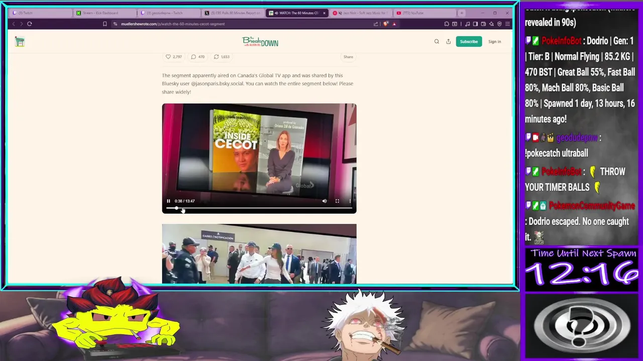Image resolution: width=643 pixels, height=361 pixels.
Task: Open the site settings icon beside the URL
Action: (x=115, y=24)
